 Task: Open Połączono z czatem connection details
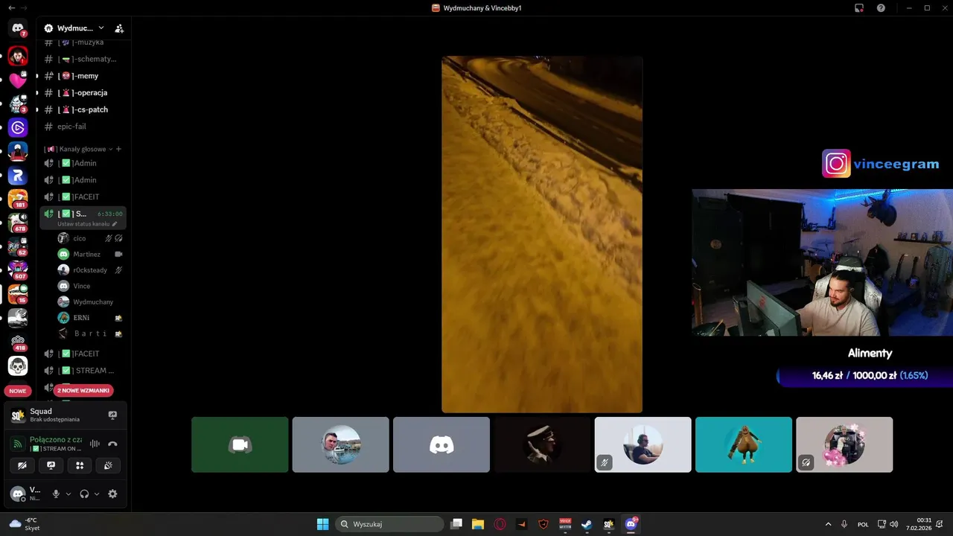click(56, 440)
